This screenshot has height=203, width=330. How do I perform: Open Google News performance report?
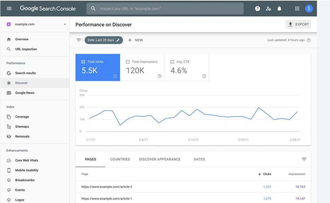pos(24,93)
